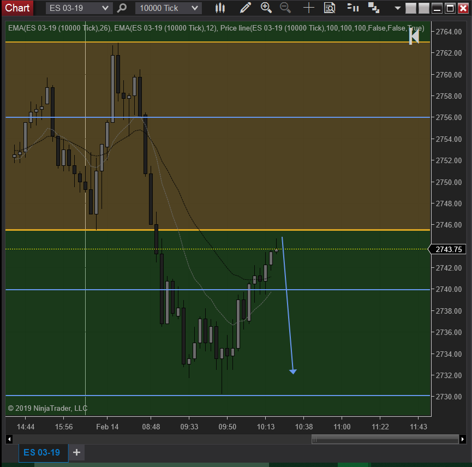Click the 2752.00 price axis label
472x467 pixels.
(449, 160)
